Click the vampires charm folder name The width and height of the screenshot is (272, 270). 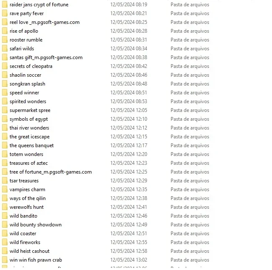(x=27, y=190)
